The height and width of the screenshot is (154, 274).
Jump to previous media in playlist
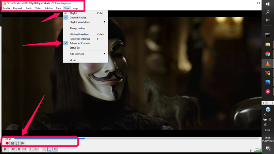tap(13, 149)
